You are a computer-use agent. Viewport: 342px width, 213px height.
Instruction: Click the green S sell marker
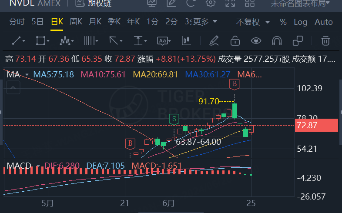coord(174,120)
